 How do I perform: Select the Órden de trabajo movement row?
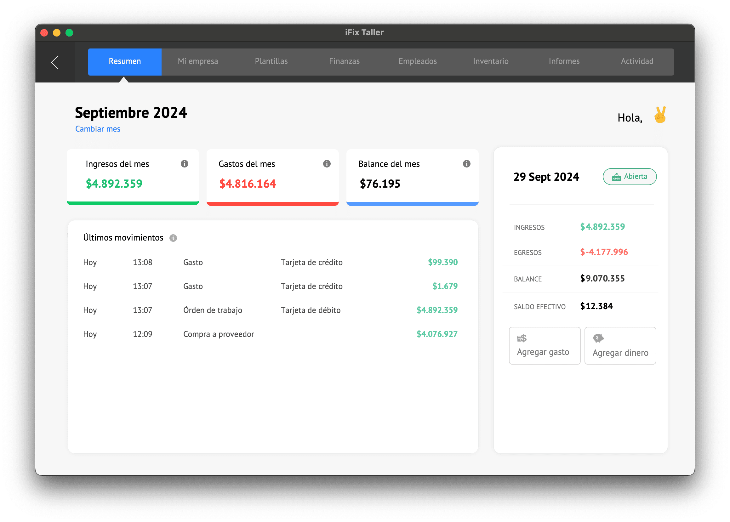pyautogui.click(x=270, y=310)
